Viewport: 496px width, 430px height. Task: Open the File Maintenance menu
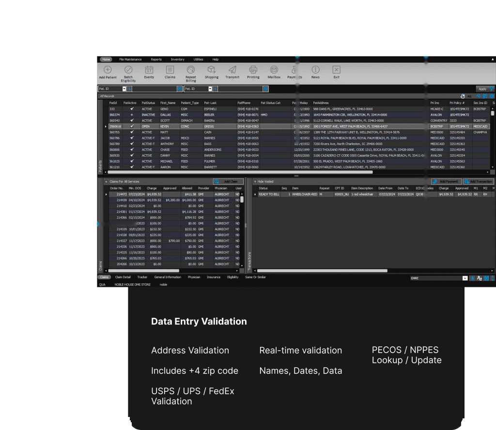[130, 59]
